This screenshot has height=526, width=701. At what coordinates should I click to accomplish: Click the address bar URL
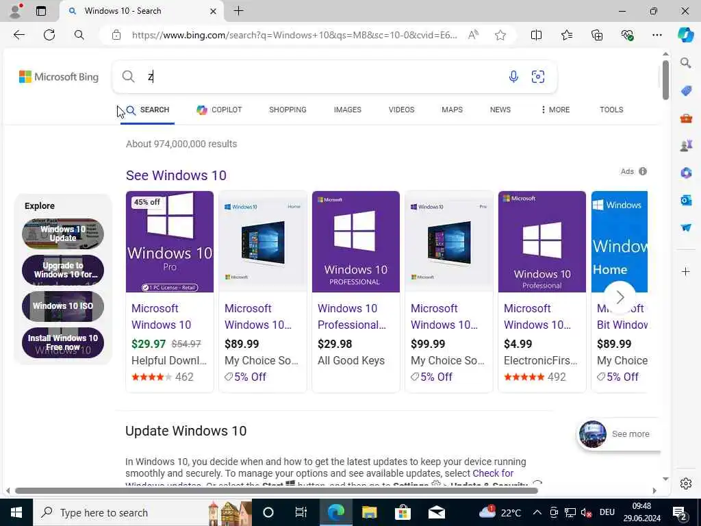tap(294, 35)
